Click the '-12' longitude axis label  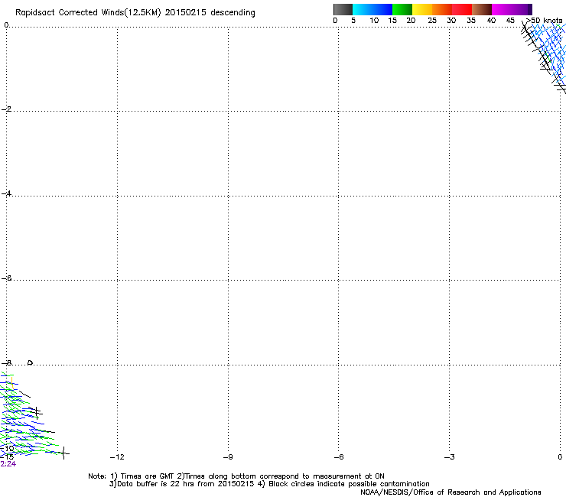point(117,457)
